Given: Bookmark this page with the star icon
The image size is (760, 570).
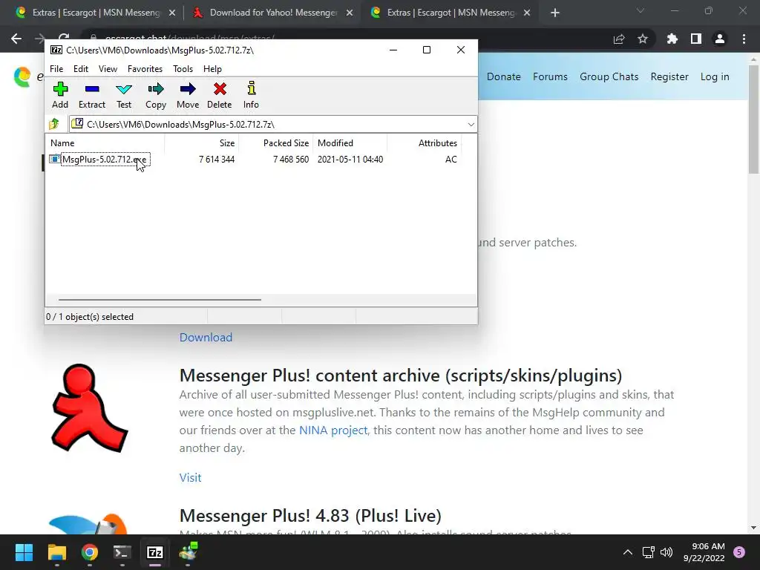Looking at the screenshot, I should 643,39.
